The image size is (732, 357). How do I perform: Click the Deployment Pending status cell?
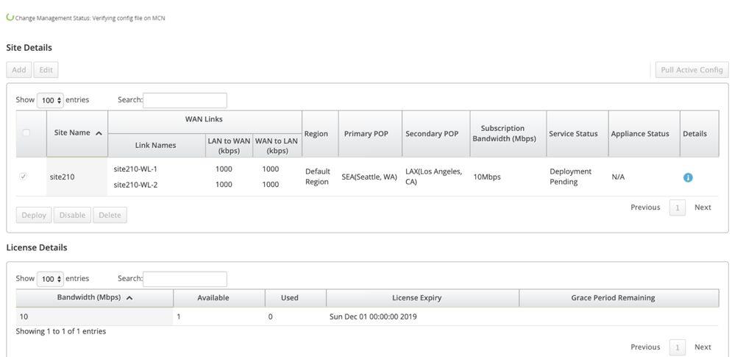click(x=570, y=177)
